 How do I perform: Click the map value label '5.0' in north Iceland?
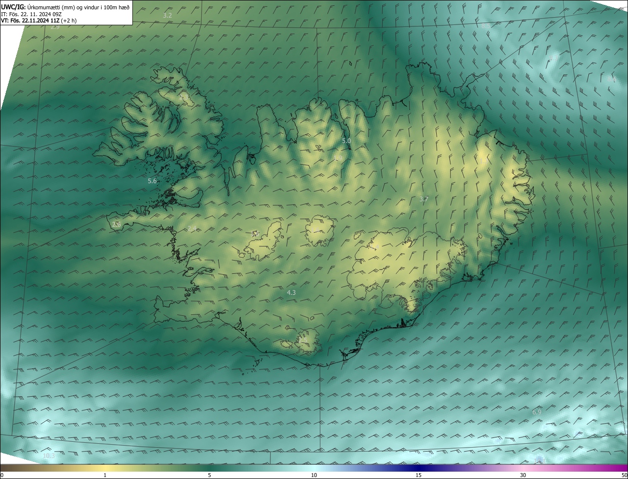point(346,141)
